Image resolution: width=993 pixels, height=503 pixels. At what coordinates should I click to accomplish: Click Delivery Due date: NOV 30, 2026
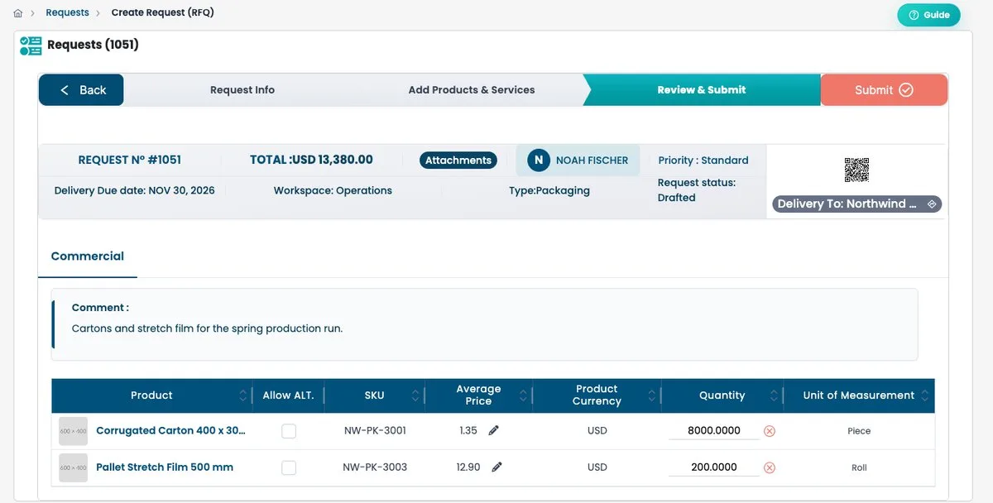tap(134, 191)
